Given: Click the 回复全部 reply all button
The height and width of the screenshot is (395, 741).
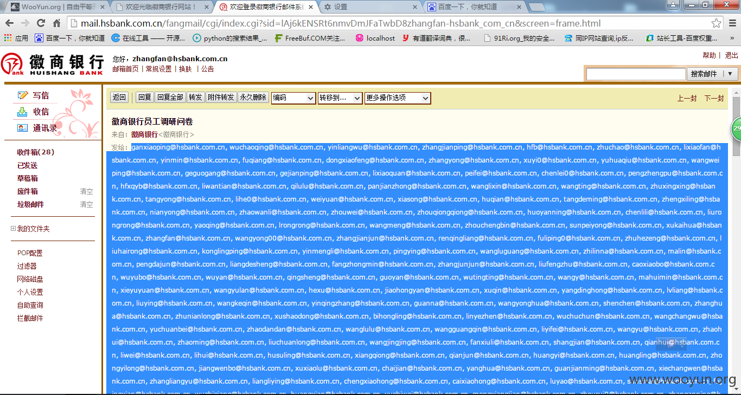Looking at the screenshot, I should click(170, 98).
